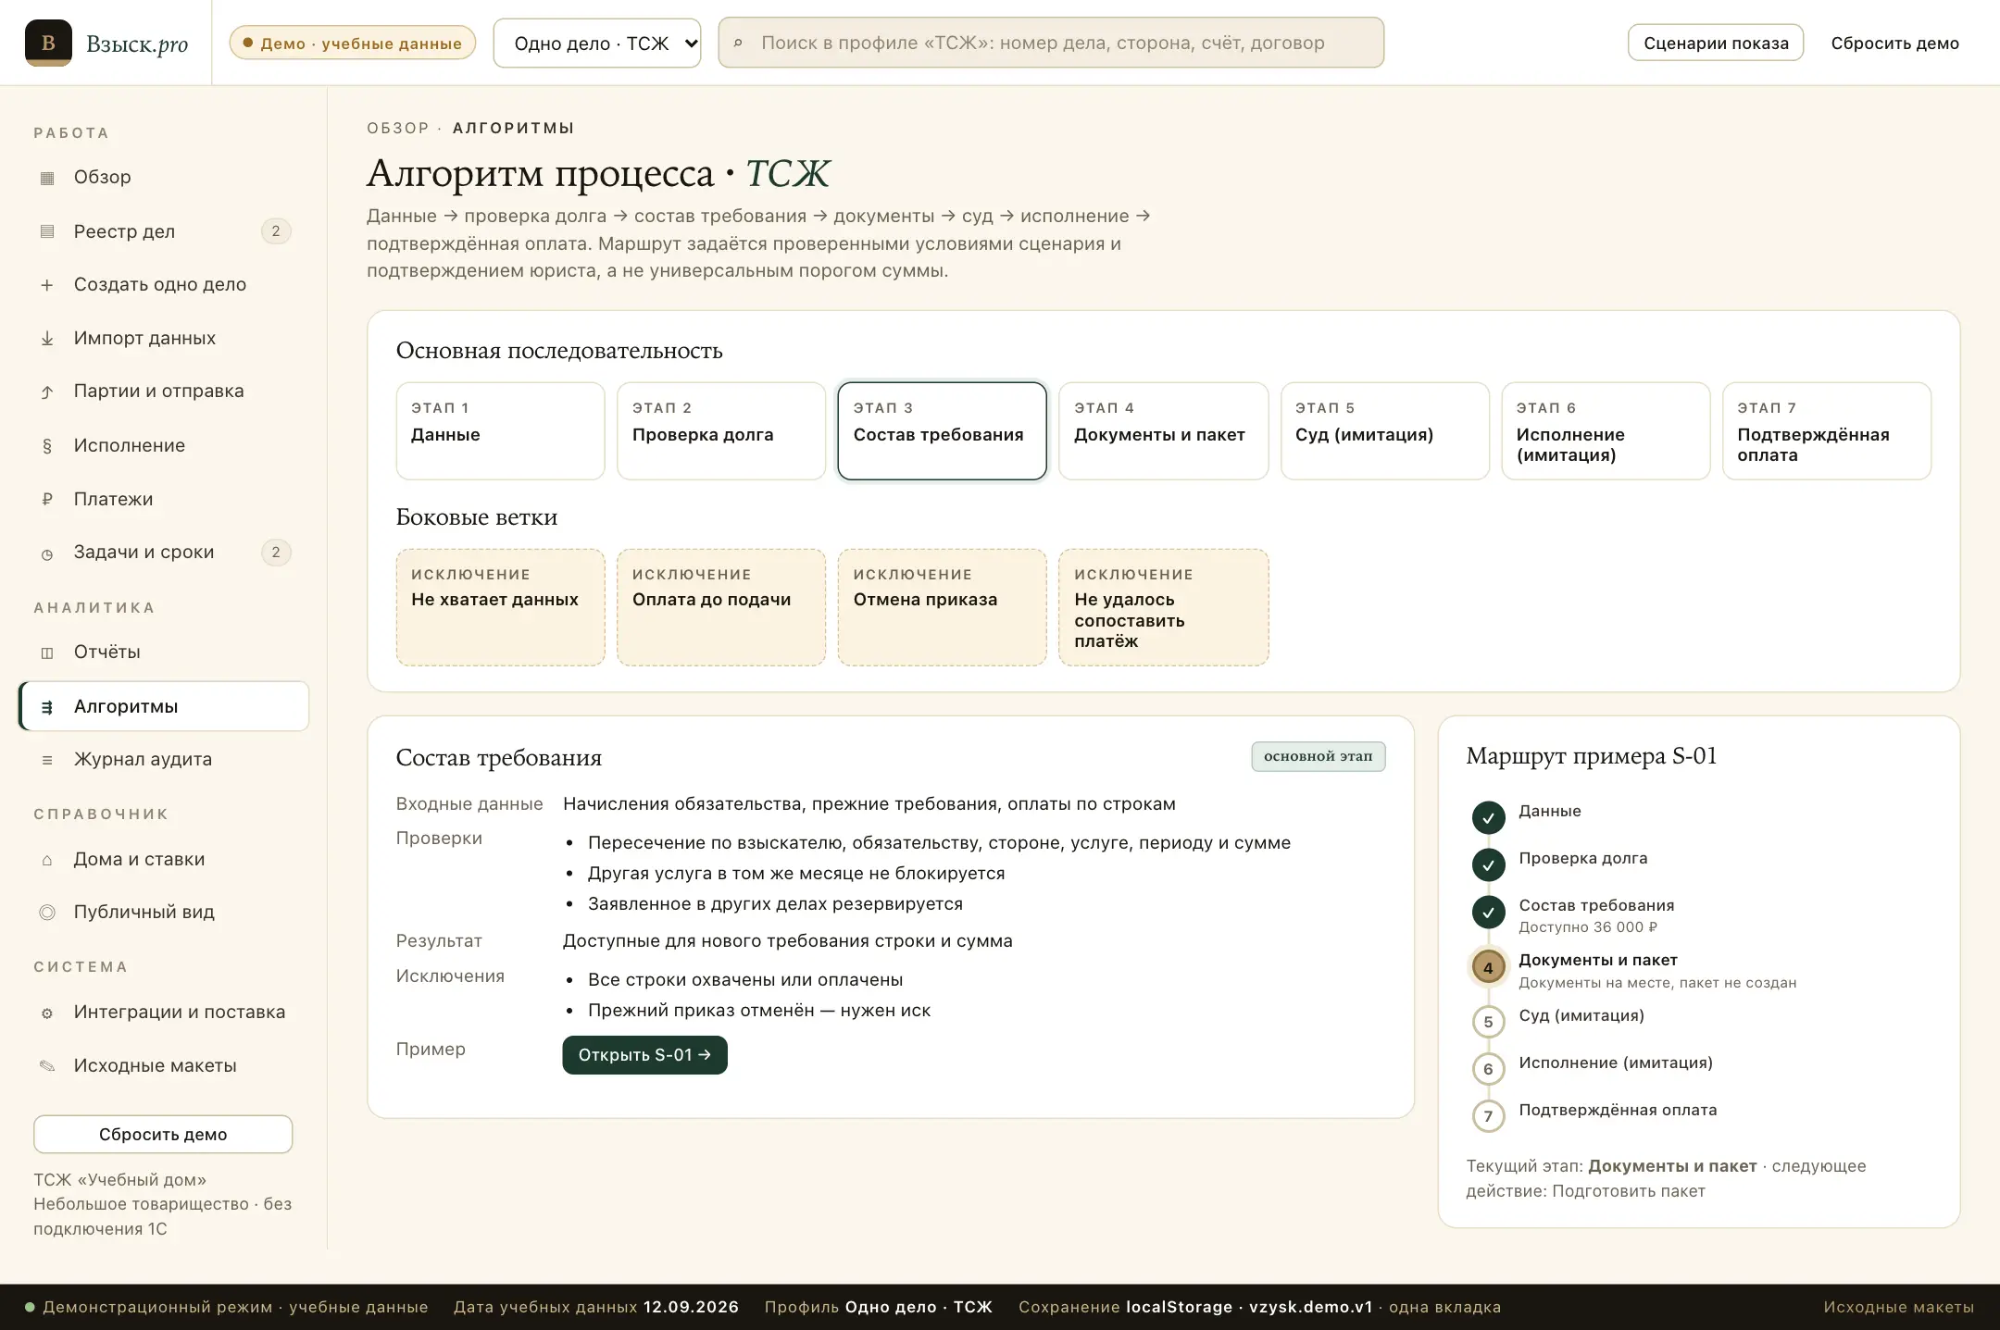
Task: Focus the search field for ТСЖ profile
Action: coord(1051,43)
